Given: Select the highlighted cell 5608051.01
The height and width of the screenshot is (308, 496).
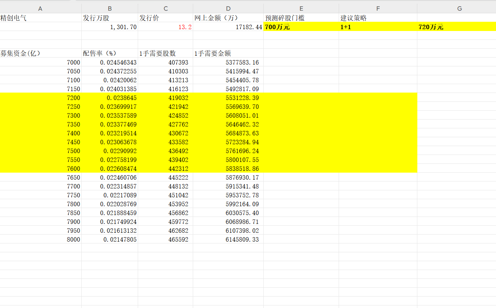Looking at the screenshot, I should 228,115.
